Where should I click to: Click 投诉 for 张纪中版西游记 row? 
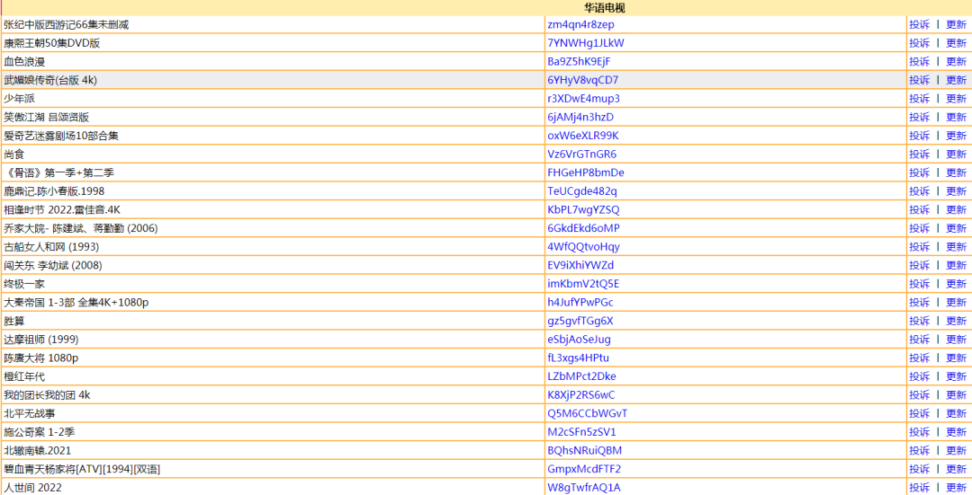[x=919, y=25]
